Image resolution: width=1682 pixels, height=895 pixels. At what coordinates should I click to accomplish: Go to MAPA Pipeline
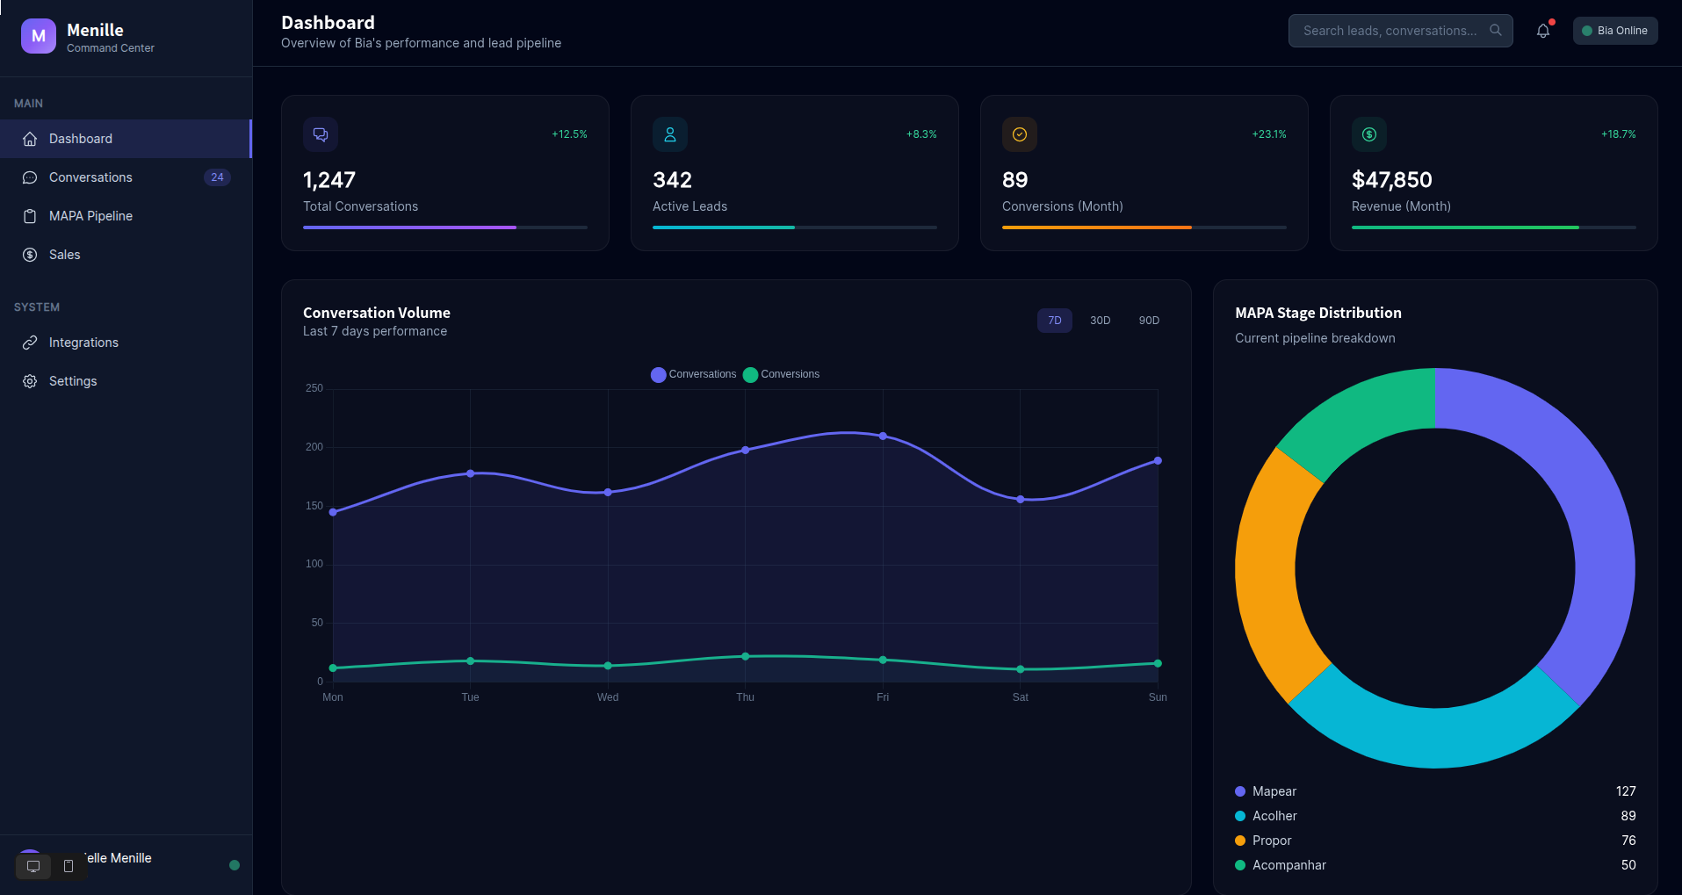[x=126, y=216]
